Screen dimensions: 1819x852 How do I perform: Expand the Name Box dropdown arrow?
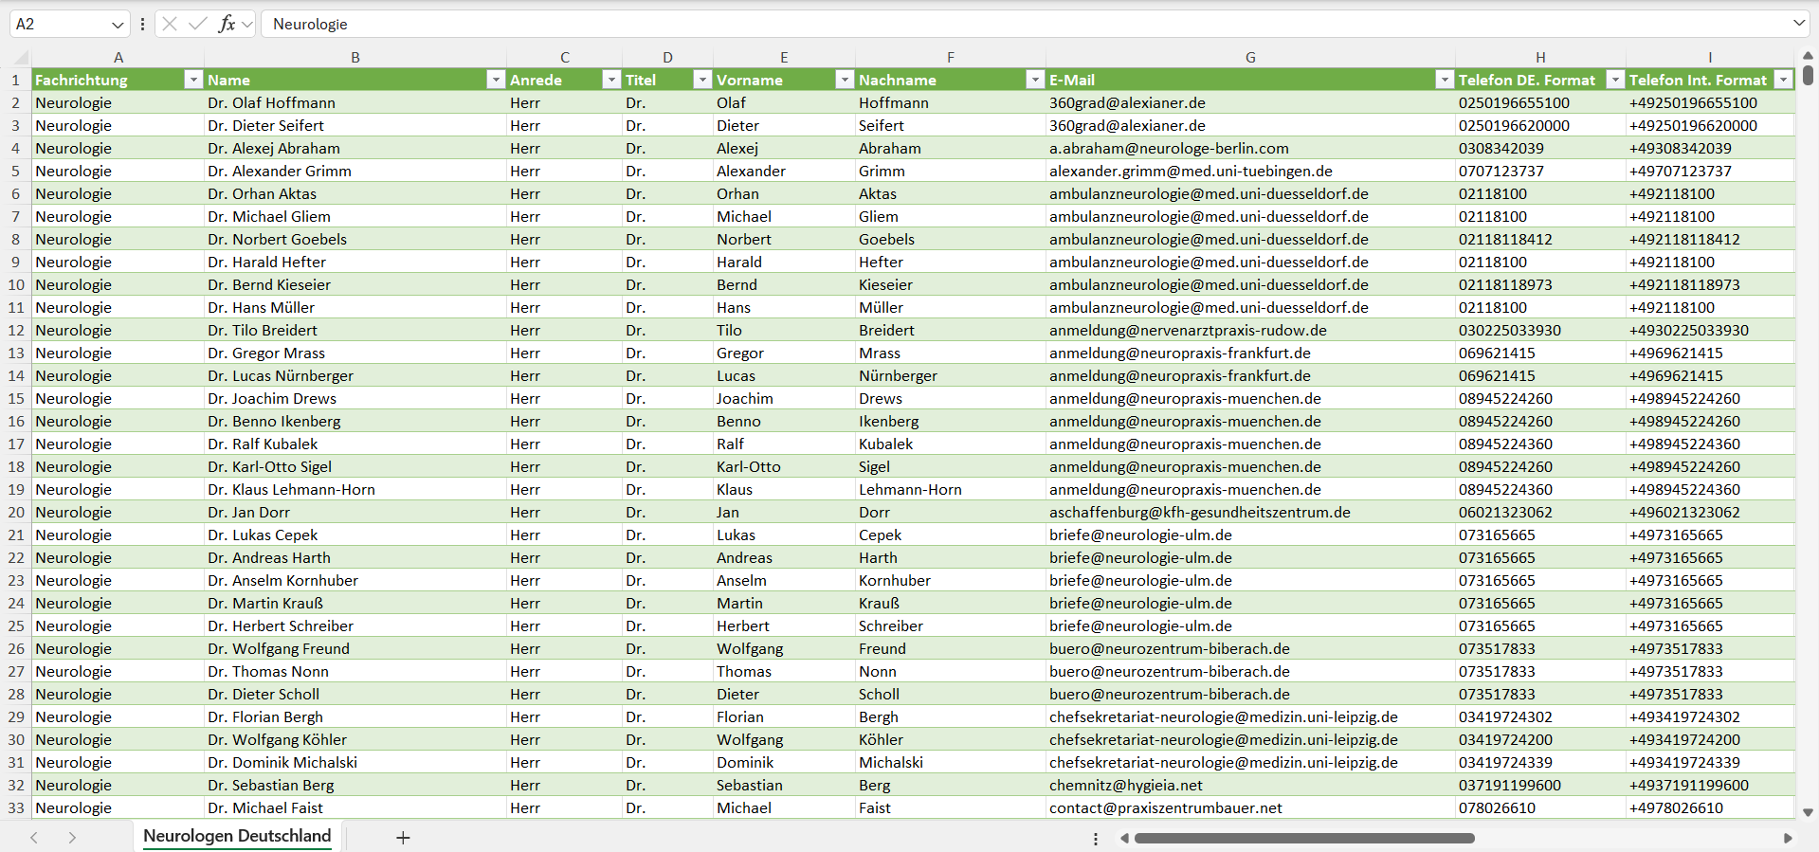(x=118, y=25)
